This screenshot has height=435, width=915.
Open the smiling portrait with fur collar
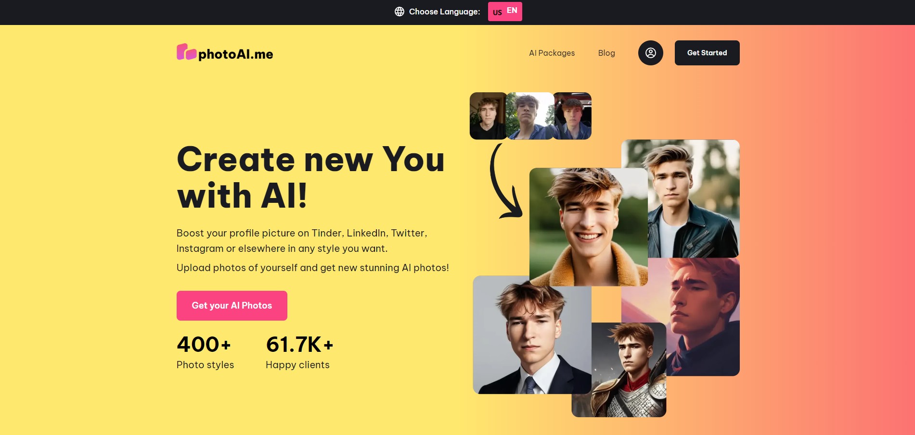[589, 227]
